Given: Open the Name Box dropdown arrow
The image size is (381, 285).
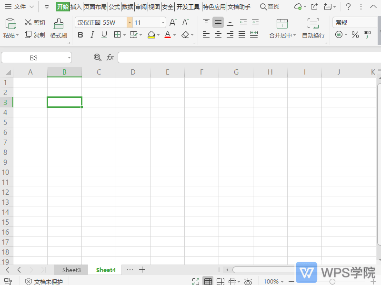Looking at the screenshot, I should pyautogui.click(x=69, y=57).
